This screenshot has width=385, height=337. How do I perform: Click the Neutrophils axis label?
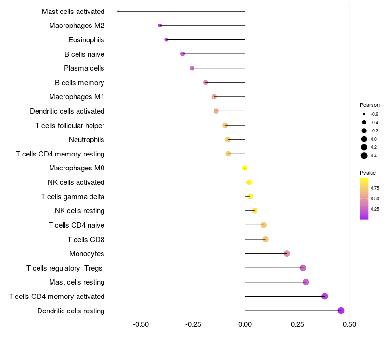[x=87, y=140]
